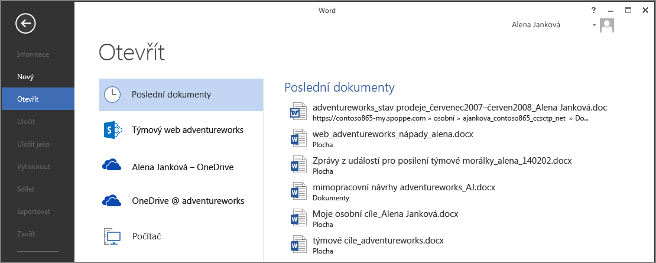Viewport: 656px width, 263px height.
Task: Open the Help question mark icon
Action: [x=594, y=11]
